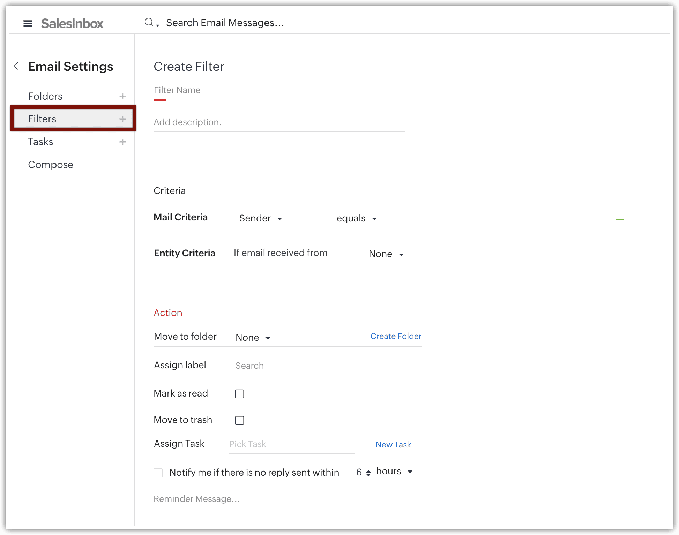Click the New Task link

pos(393,445)
